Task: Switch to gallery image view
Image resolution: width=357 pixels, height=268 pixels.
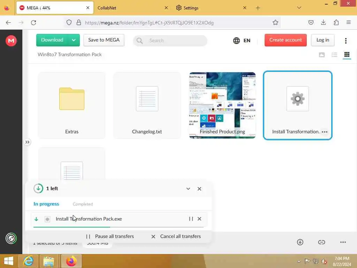Action: 322,55
